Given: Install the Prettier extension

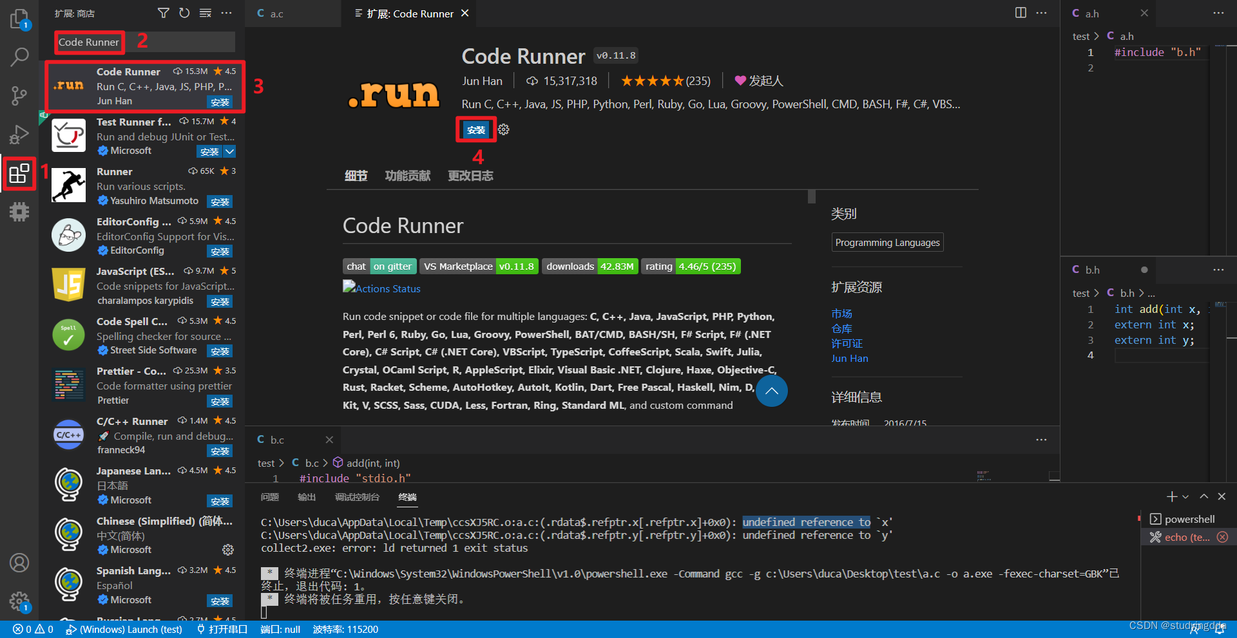Looking at the screenshot, I should [220, 401].
